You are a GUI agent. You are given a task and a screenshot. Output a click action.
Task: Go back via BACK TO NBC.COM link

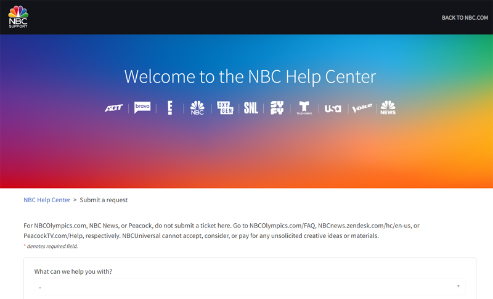(465, 18)
